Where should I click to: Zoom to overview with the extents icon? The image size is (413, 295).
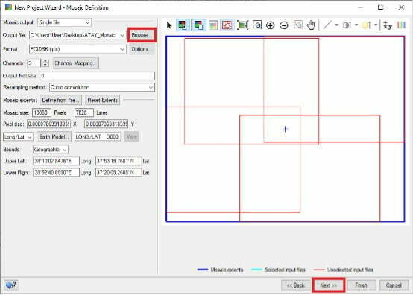pos(242,25)
